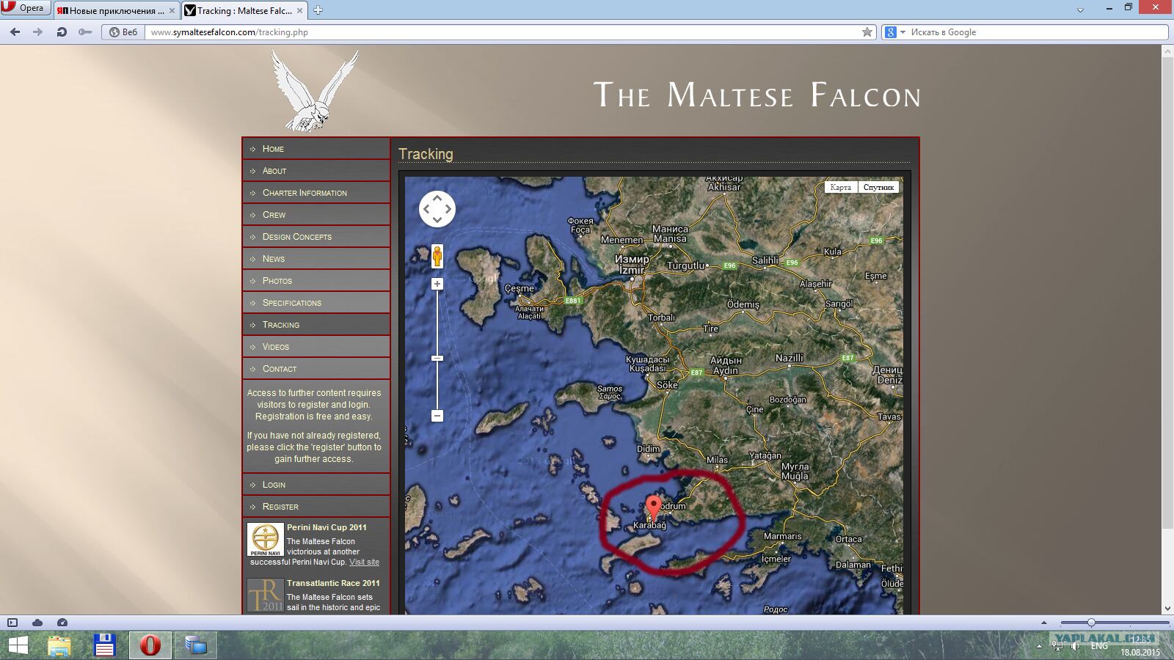Click the Register link in sidebar

point(316,507)
